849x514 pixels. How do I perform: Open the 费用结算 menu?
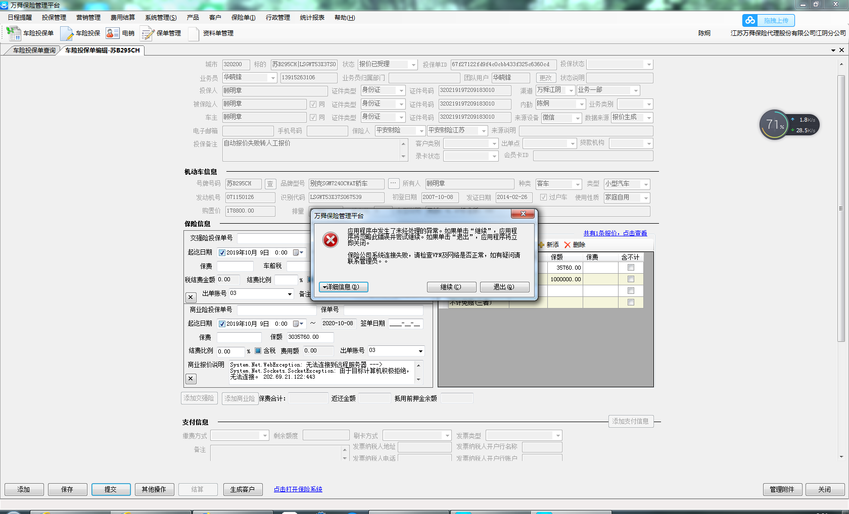tap(122, 18)
